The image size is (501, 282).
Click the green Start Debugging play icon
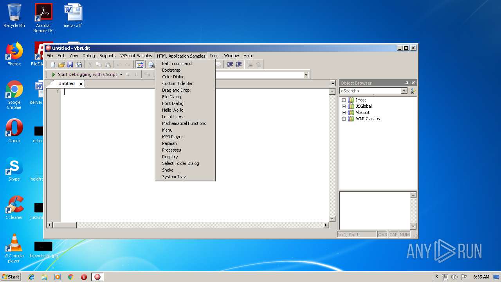coord(53,74)
